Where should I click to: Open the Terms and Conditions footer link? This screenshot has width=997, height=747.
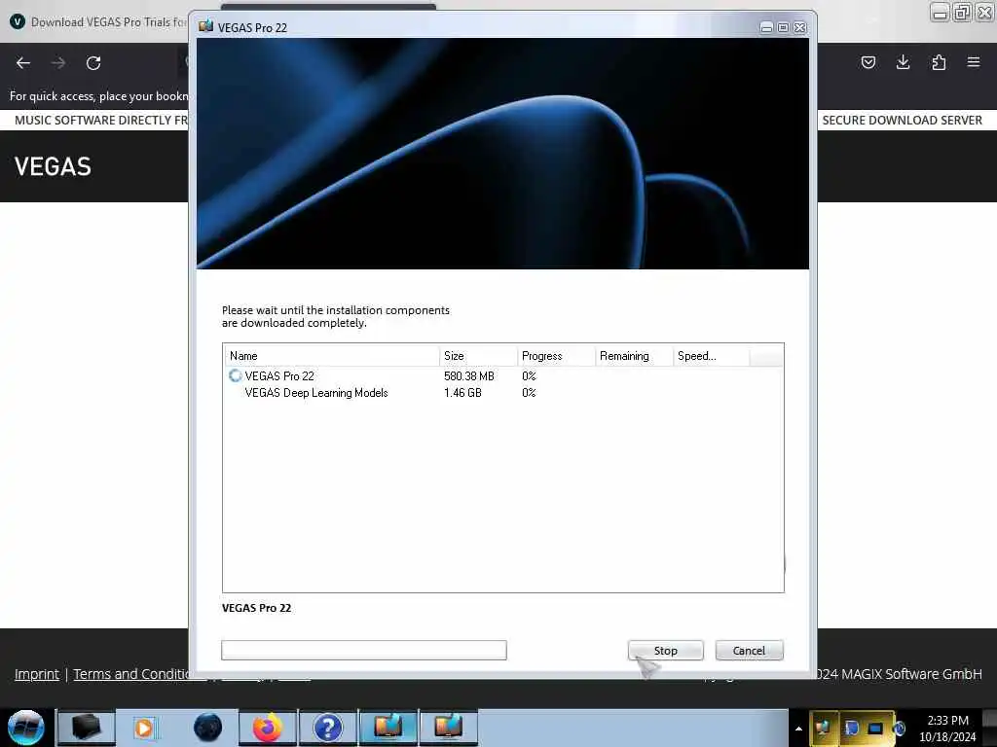(x=131, y=674)
